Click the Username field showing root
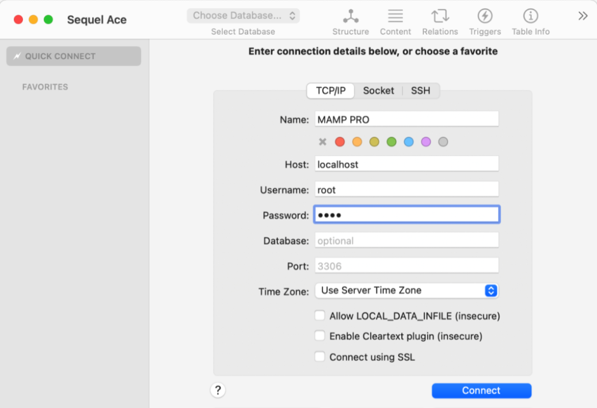 click(406, 190)
